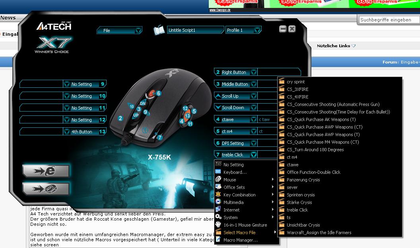Open the Mouse submenu
The width and height of the screenshot is (420, 248).
[246, 180]
